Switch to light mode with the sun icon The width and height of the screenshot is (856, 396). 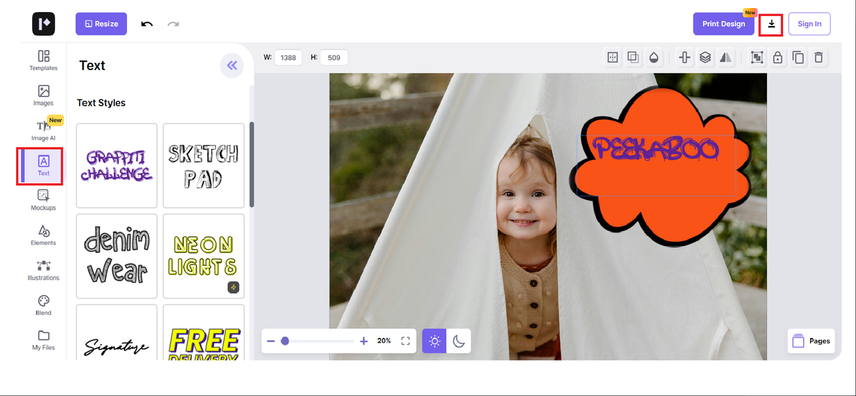click(435, 341)
